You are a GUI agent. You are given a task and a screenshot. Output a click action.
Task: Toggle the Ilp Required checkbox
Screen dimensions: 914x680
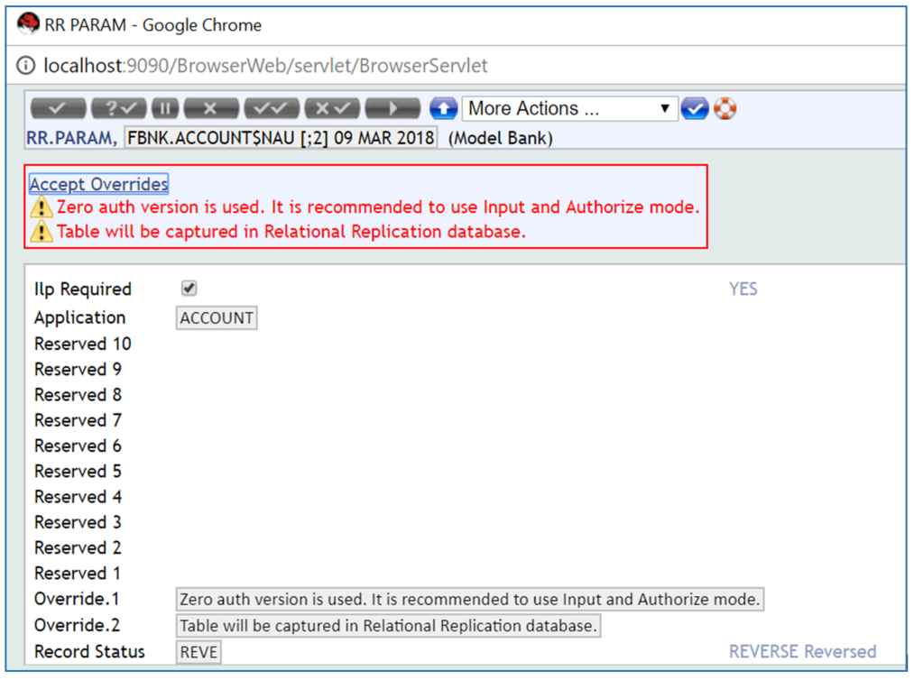pos(189,289)
